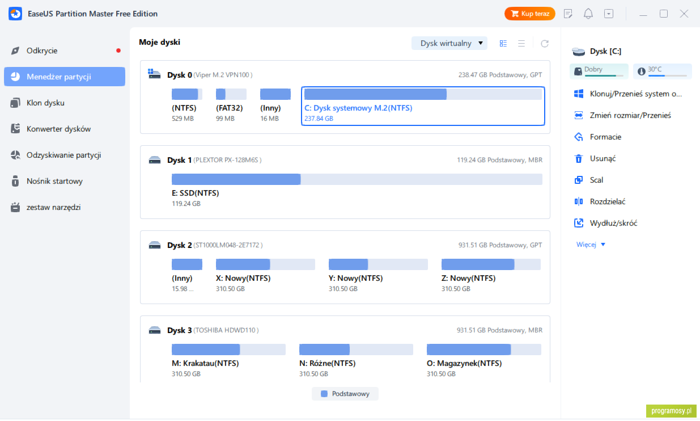Select Y: Nowy(NTFS) partition
This screenshot has width=700, height=421.
[378, 276]
